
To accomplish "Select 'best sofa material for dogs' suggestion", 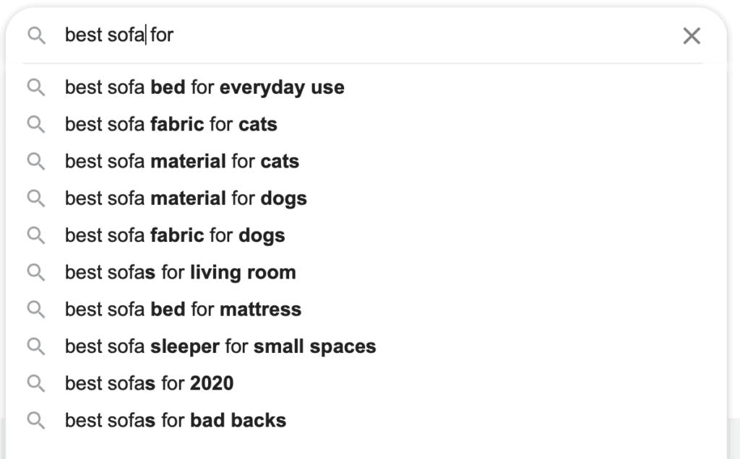I will click(x=186, y=198).
